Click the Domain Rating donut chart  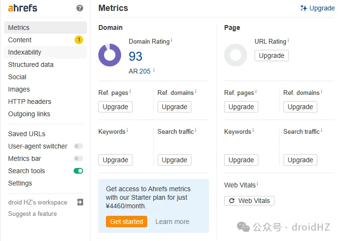coord(110,55)
